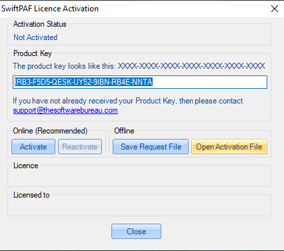Select the Not Activated status text

[x=35, y=37]
